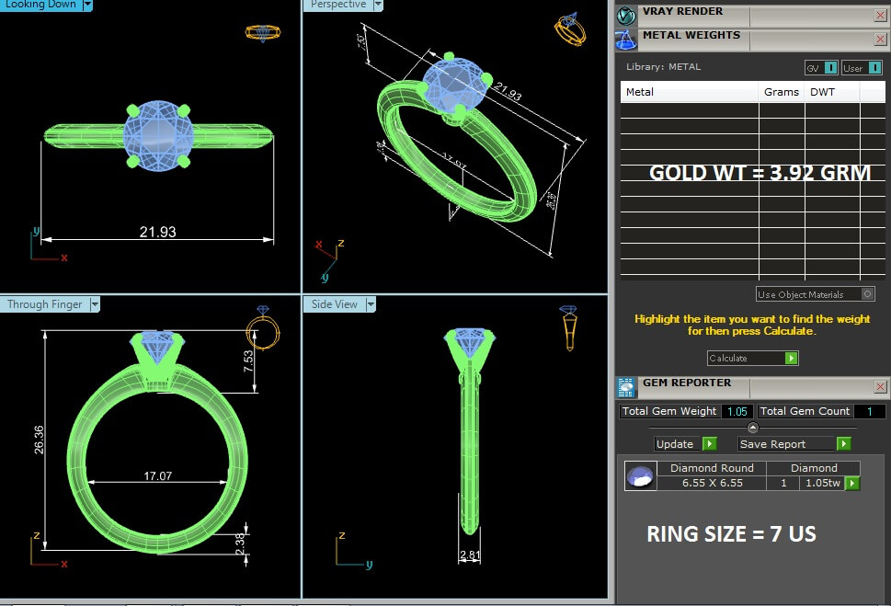
Task: Toggle the GV library switch
Action: pyautogui.click(x=821, y=68)
